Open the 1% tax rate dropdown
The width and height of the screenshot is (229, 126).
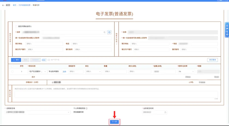186,72
